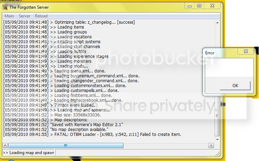Image resolution: width=259 pixels, height=161 pixels.
Task: Open the Main menu
Action: 9,16
